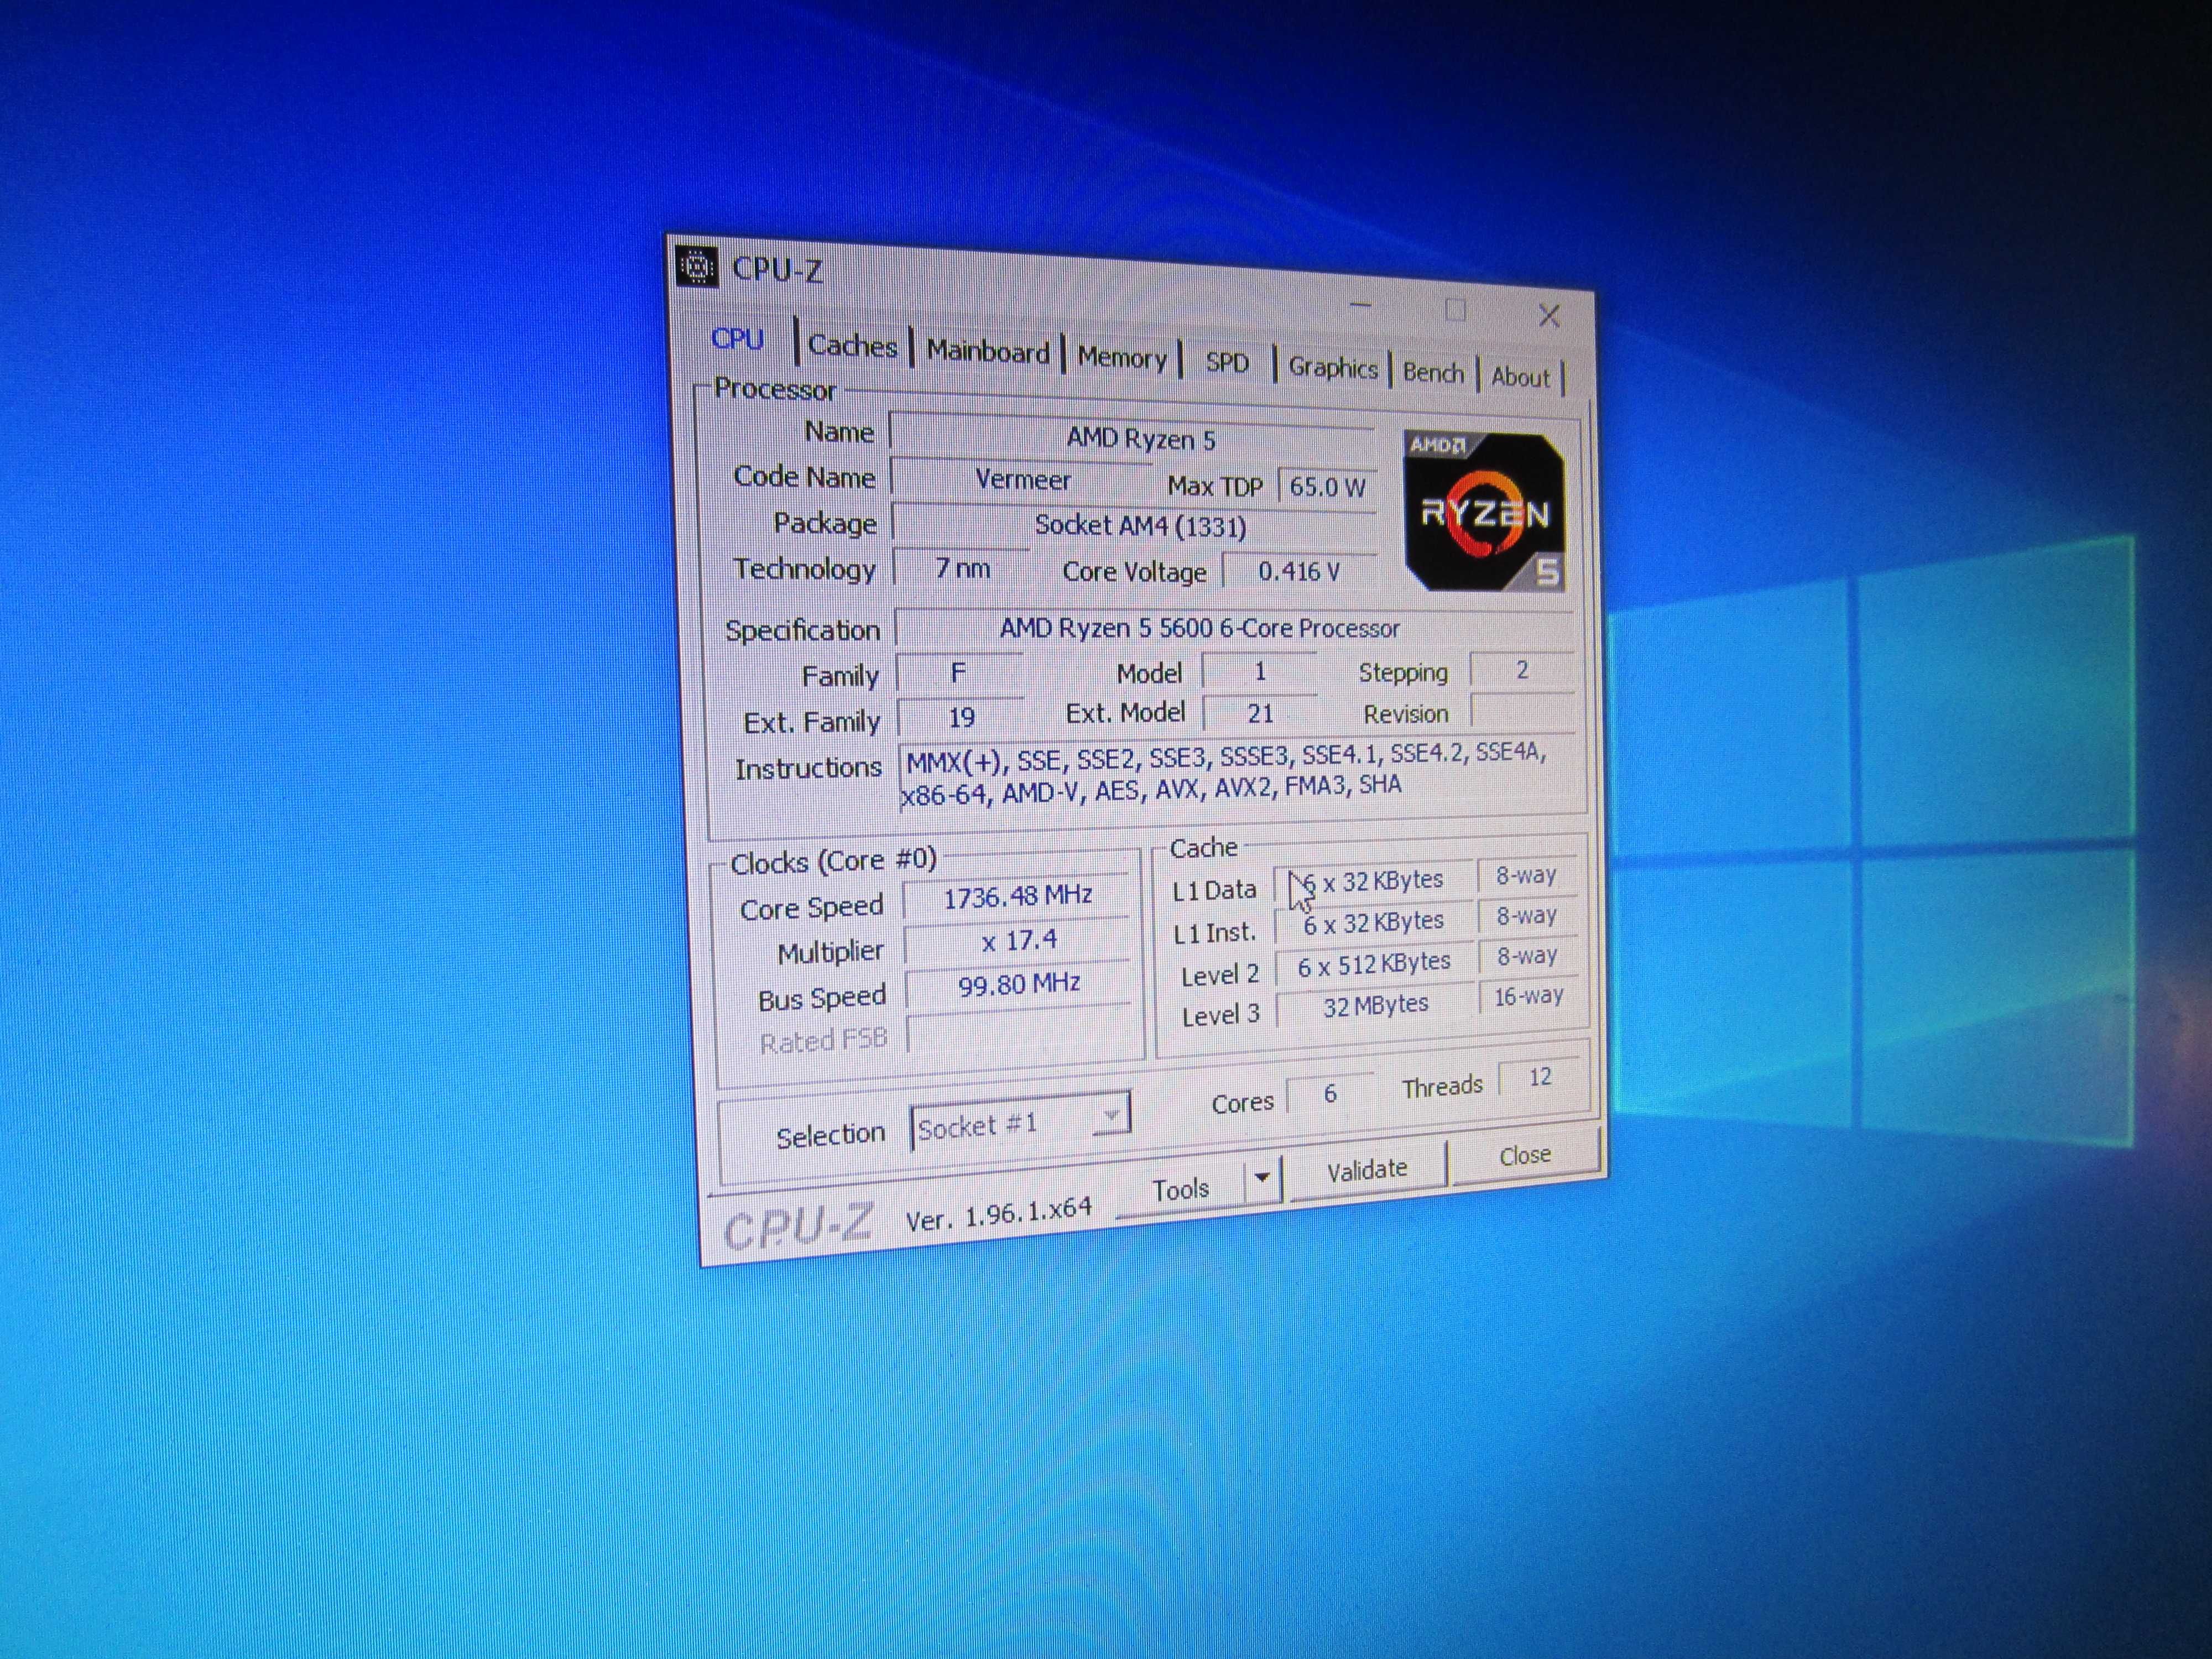
Task: Select the CPU tab
Action: tap(737, 340)
